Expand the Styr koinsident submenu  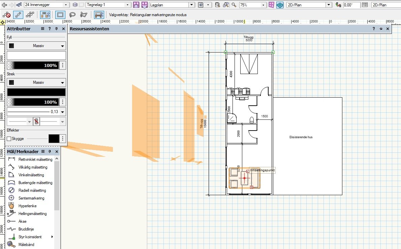coord(53,237)
